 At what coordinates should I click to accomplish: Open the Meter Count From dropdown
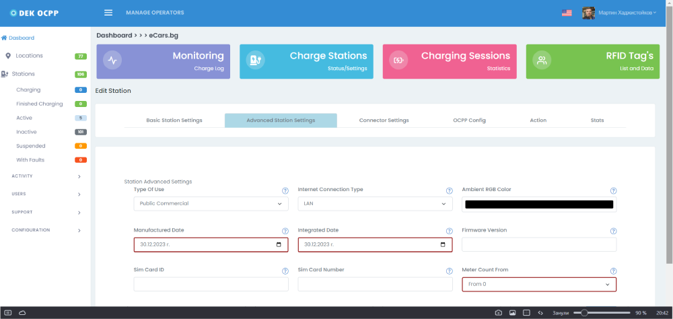[x=538, y=285]
